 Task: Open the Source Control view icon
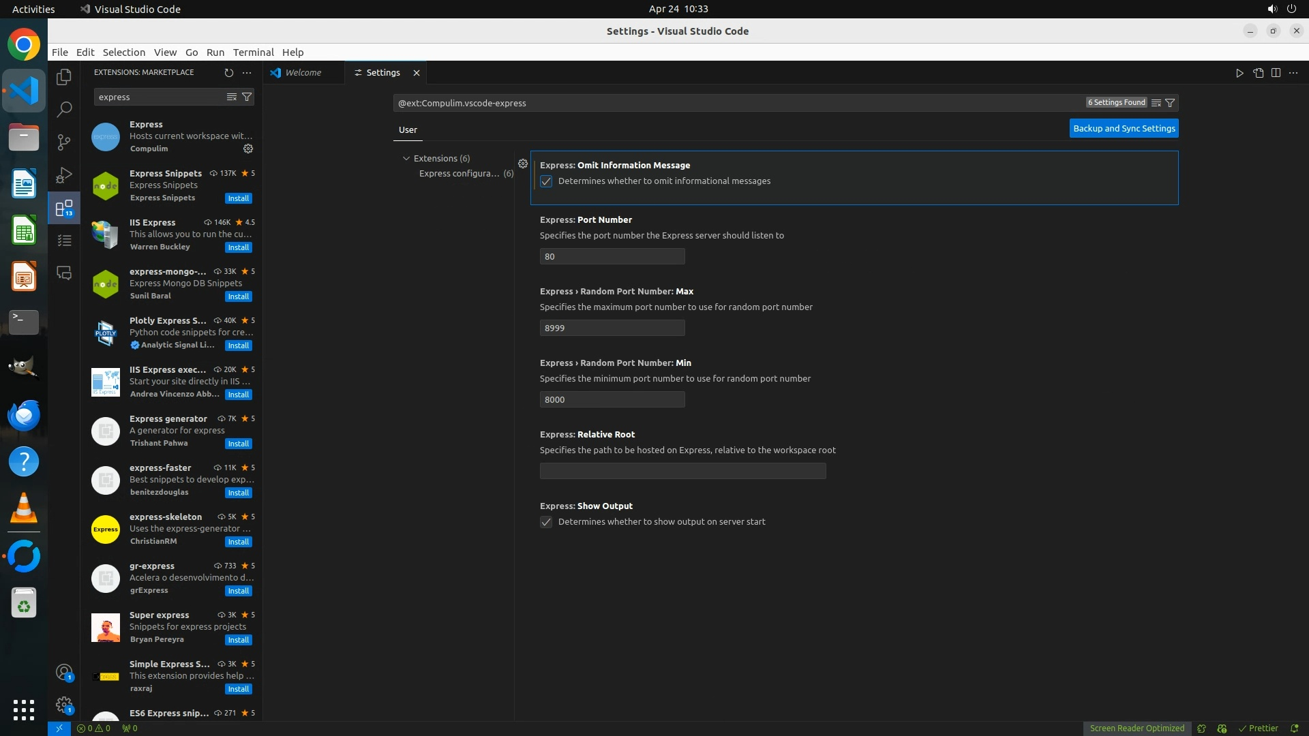64,142
